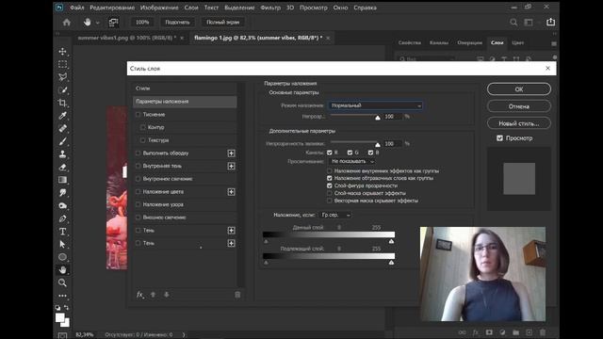The height and width of the screenshot is (339, 603).
Task: Select the Sponge tool below Smudge
Action: pos(63,205)
